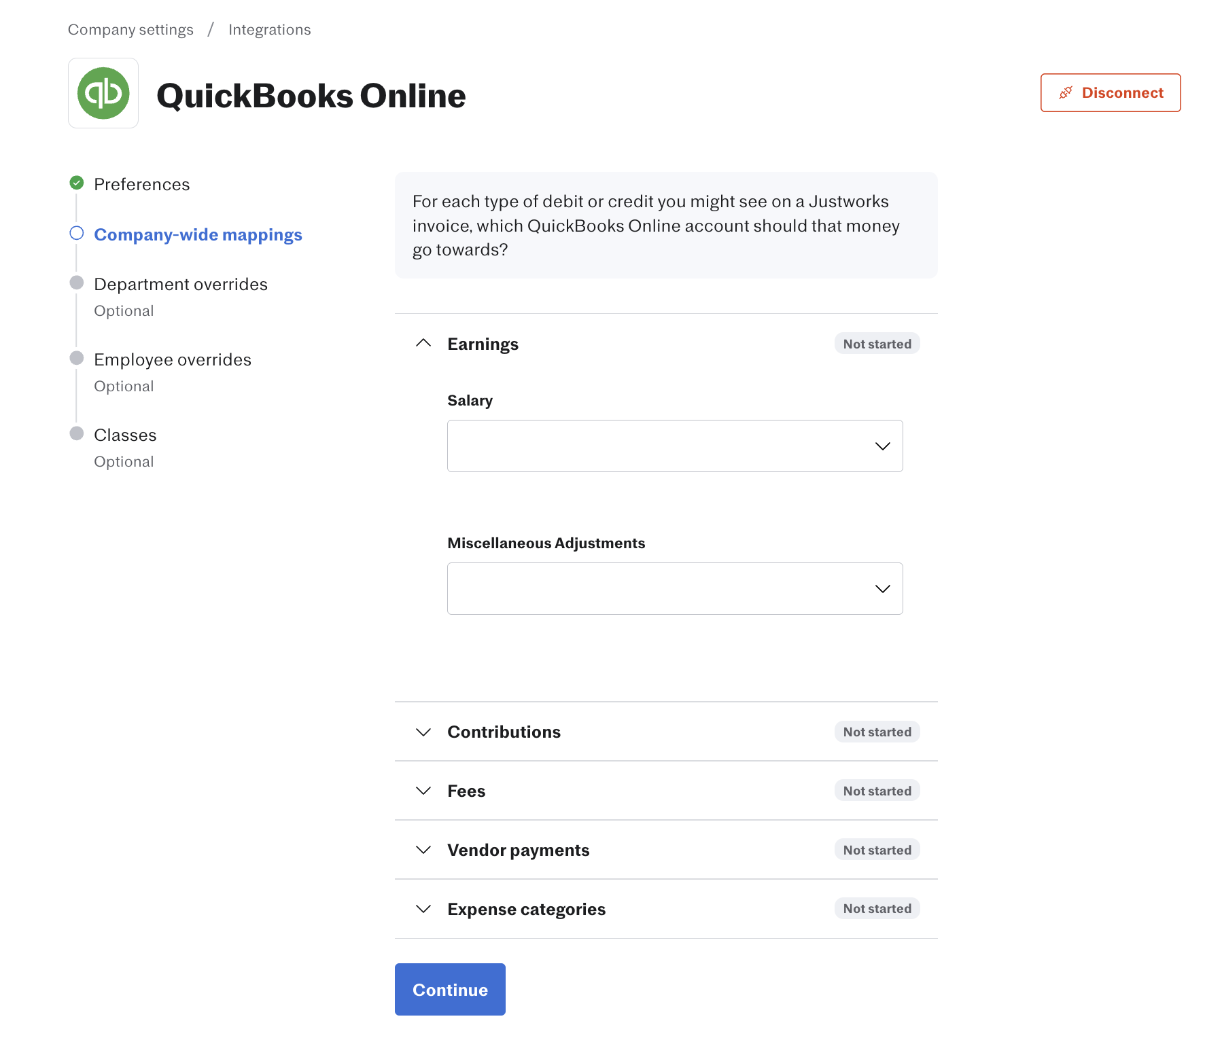Open the Integrations breadcrumb link
Screen dimensions: 1222x1057
point(270,30)
